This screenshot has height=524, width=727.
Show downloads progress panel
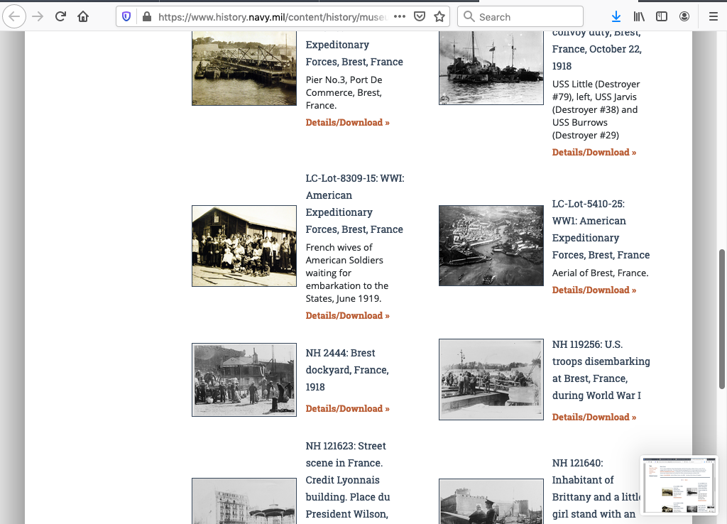tap(616, 16)
